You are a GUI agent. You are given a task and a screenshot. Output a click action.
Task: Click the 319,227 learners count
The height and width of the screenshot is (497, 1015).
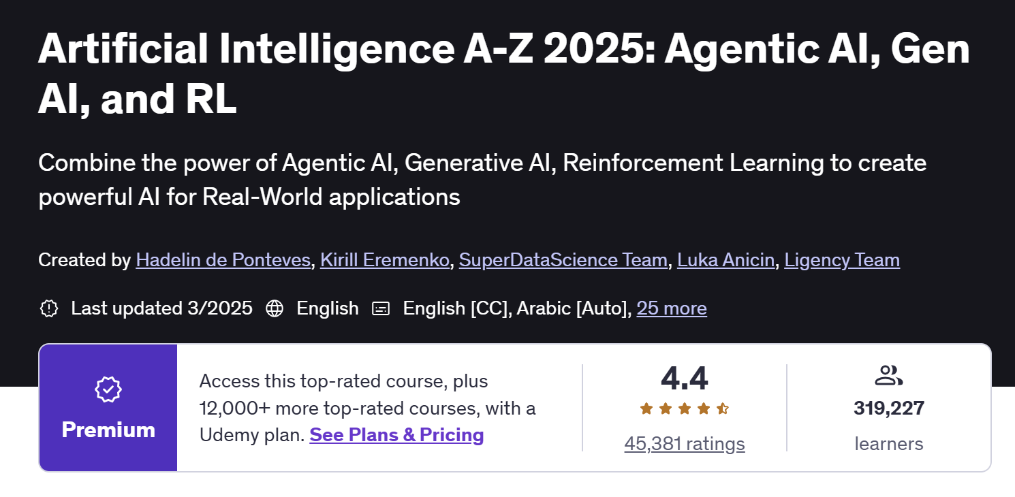(888, 408)
